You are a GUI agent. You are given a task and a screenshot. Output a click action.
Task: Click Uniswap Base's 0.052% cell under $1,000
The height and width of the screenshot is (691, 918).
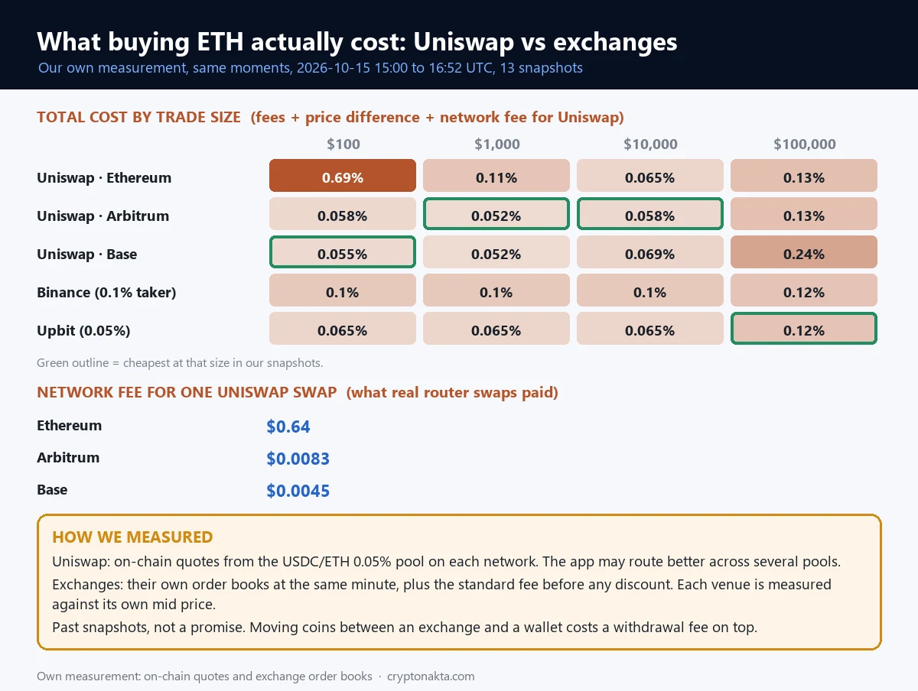[496, 251]
